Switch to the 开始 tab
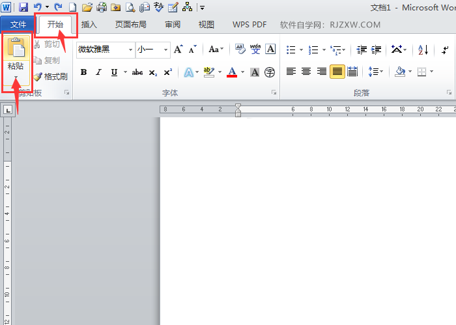 55,24
